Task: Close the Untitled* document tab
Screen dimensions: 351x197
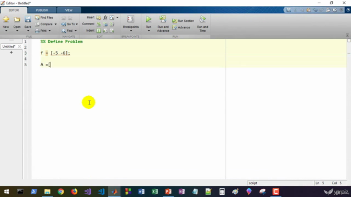Action: [x=19, y=47]
